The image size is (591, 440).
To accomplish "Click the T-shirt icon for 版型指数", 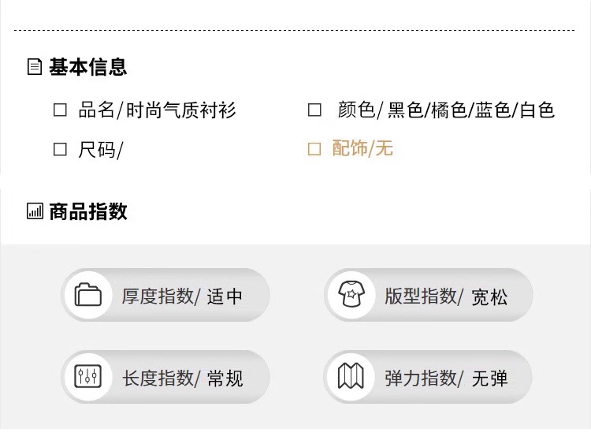I will tap(351, 295).
